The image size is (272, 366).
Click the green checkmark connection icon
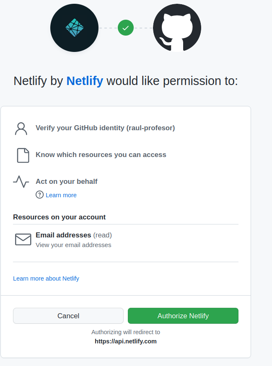tap(126, 28)
